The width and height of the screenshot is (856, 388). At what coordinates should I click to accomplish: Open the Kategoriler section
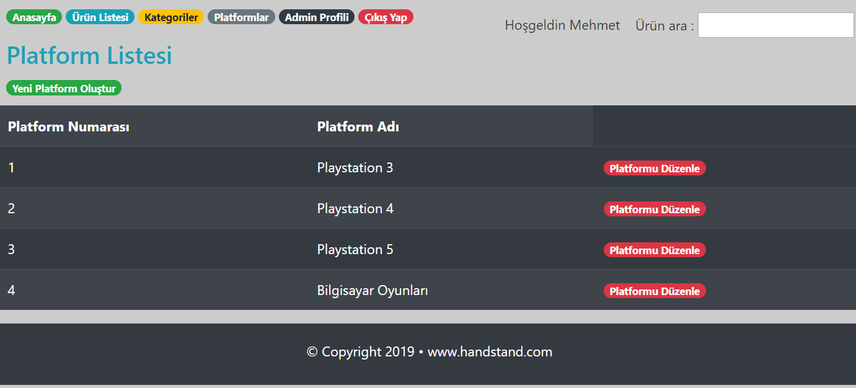[171, 17]
